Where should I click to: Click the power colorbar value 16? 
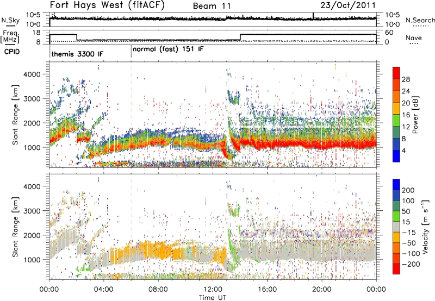(406, 115)
